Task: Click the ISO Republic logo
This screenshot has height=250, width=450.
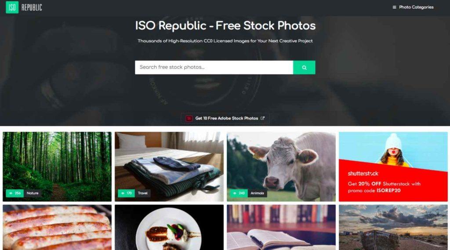Action: pyautogui.click(x=24, y=7)
